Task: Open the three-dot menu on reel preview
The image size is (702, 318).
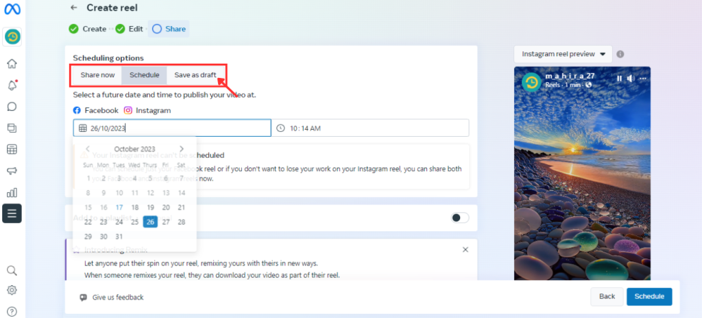Action: [643, 79]
